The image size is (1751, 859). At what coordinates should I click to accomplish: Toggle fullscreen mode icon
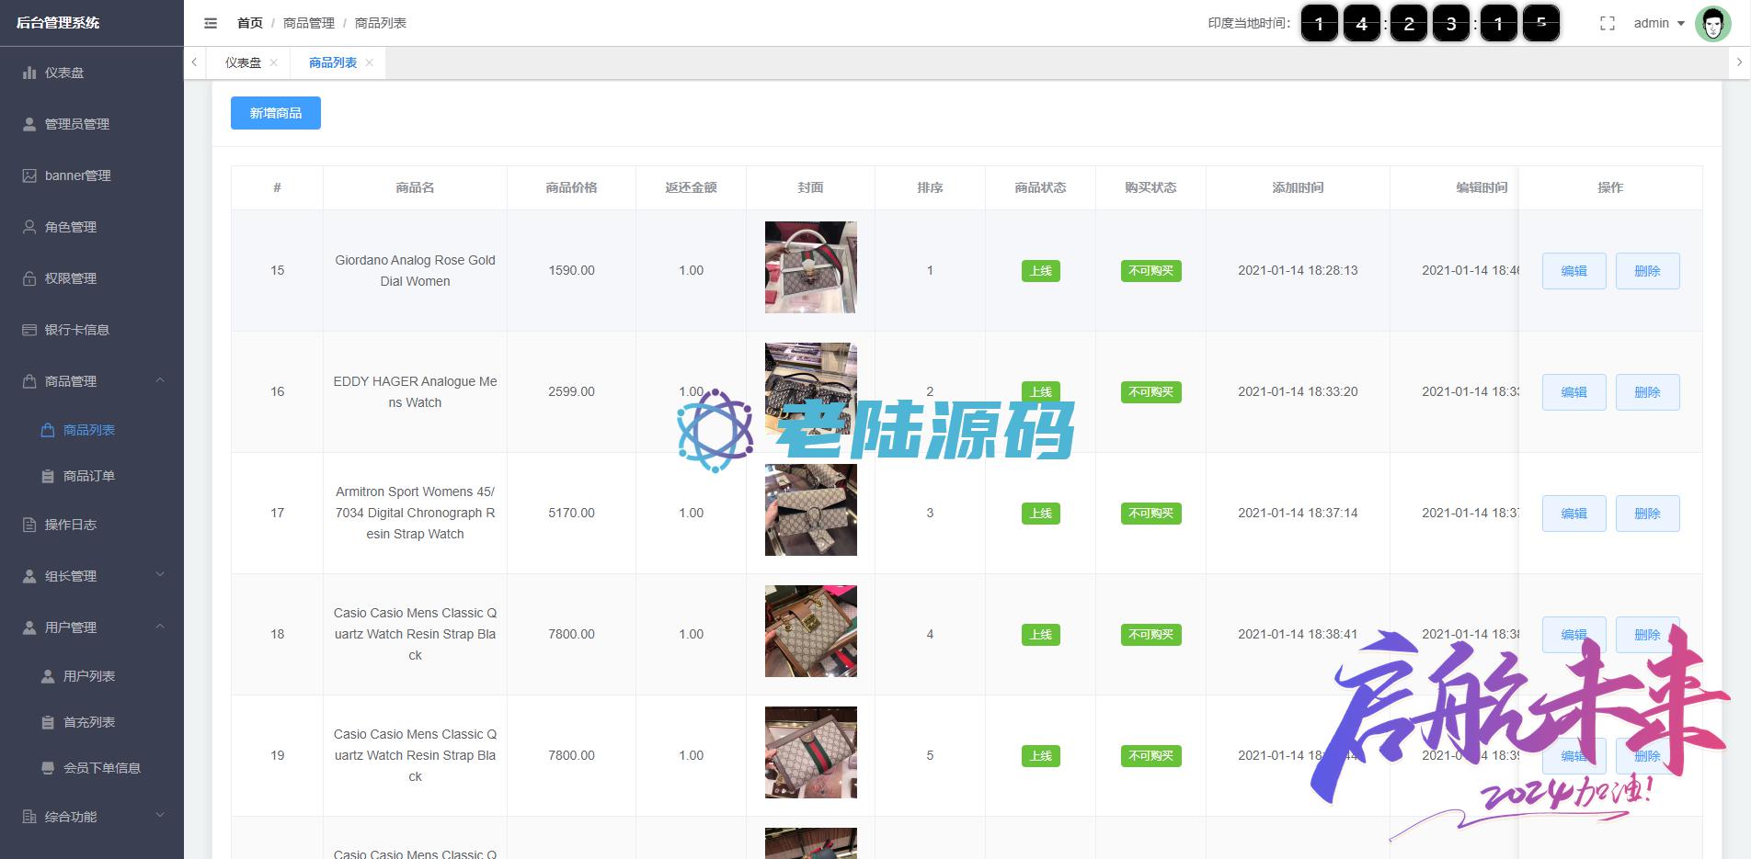pyautogui.click(x=1608, y=24)
